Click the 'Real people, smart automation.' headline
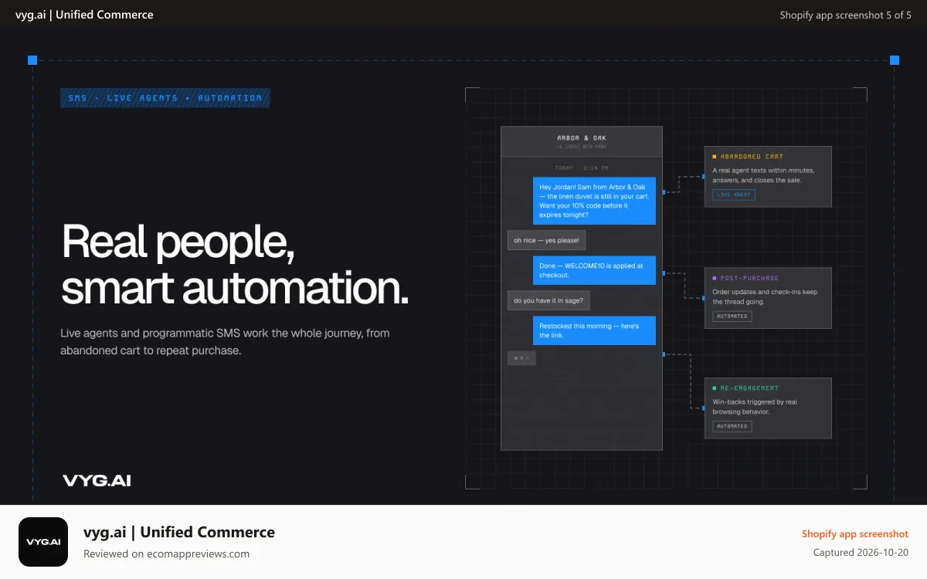 235,264
